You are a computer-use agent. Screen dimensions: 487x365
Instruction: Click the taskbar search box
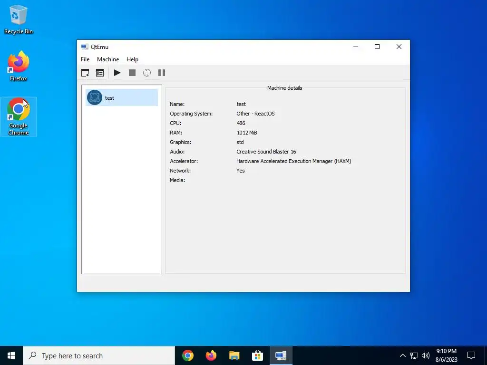99,355
